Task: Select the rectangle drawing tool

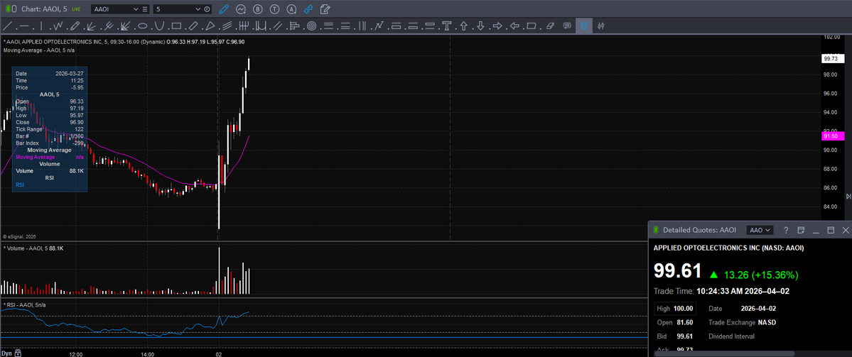Action: pos(176,26)
